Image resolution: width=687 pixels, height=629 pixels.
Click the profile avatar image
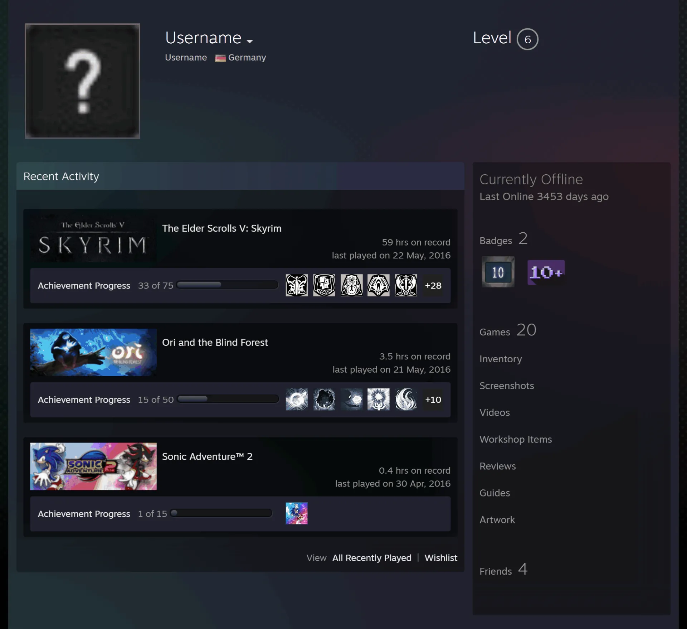(x=82, y=81)
